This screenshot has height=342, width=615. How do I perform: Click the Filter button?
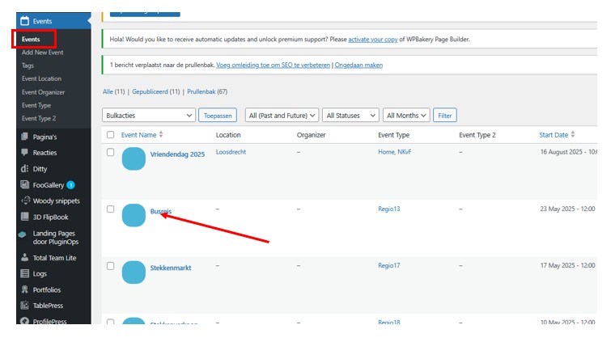click(x=445, y=115)
